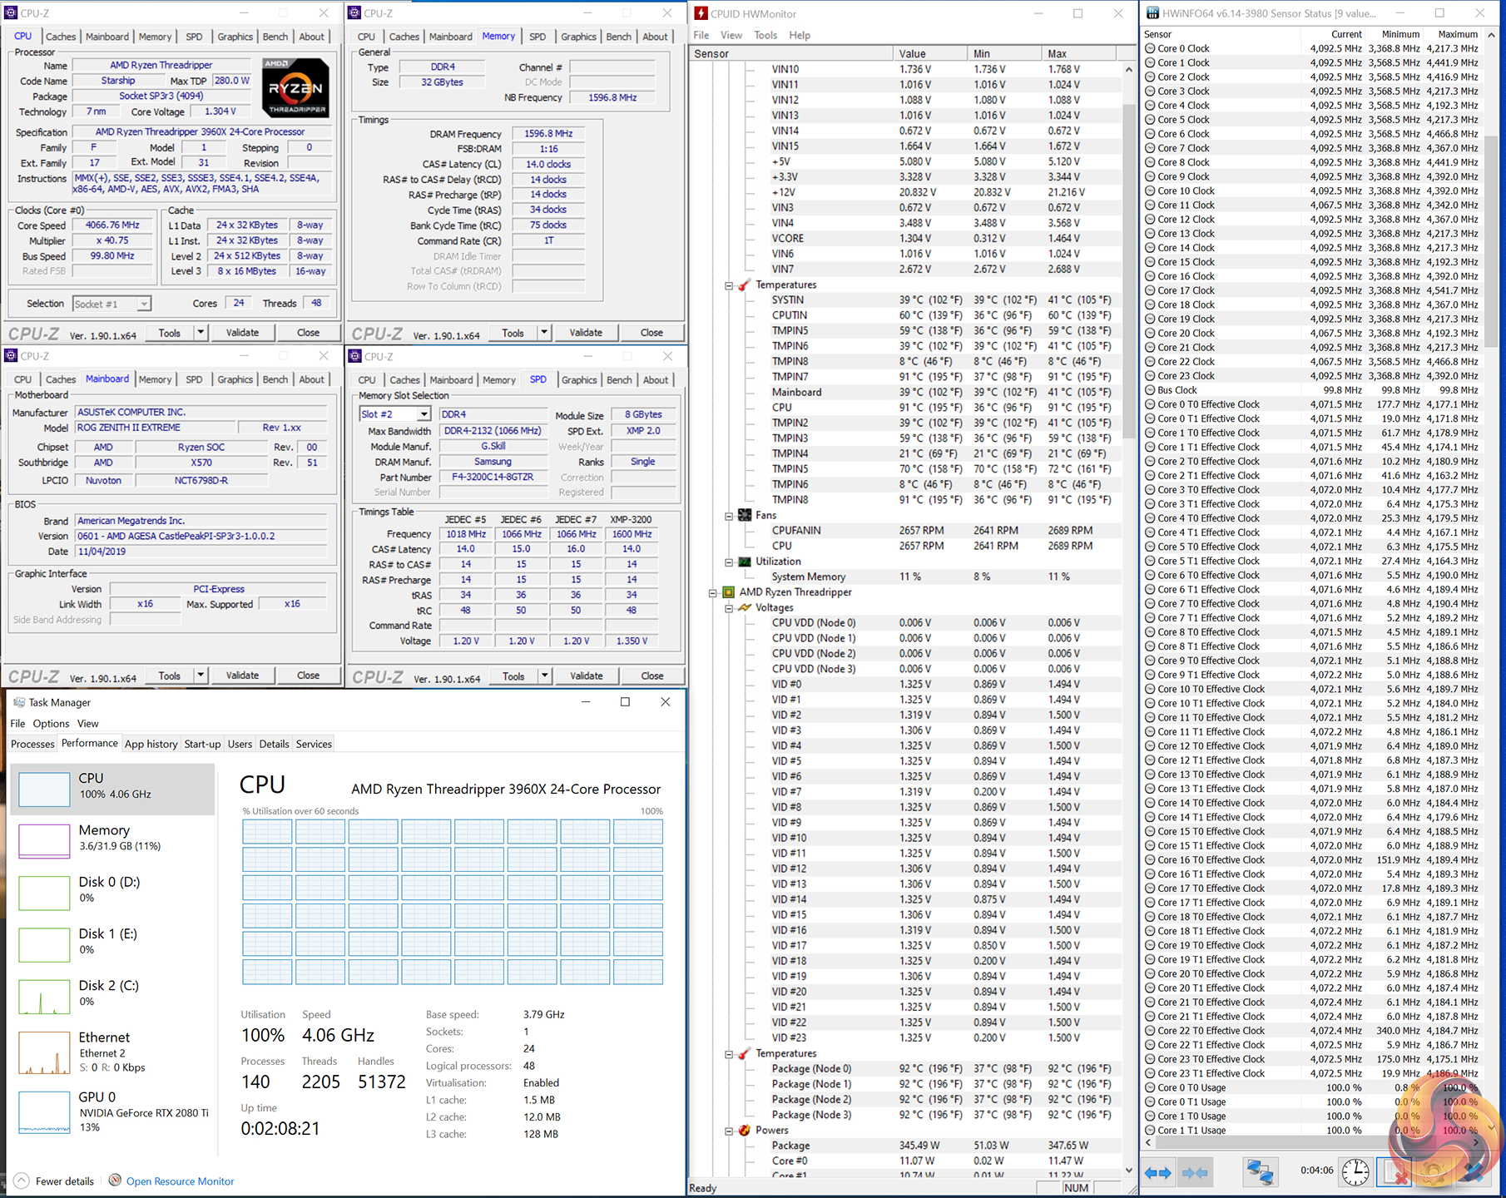Click the HWiNFO inward-pointing arrows shrink icon
Image resolution: width=1506 pixels, height=1198 pixels.
tap(1196, 1173)
